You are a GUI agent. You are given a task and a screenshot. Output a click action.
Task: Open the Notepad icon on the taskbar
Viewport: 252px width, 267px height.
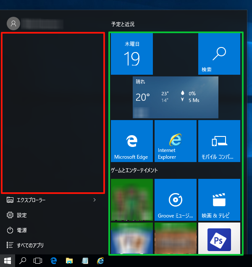point(85,261)
